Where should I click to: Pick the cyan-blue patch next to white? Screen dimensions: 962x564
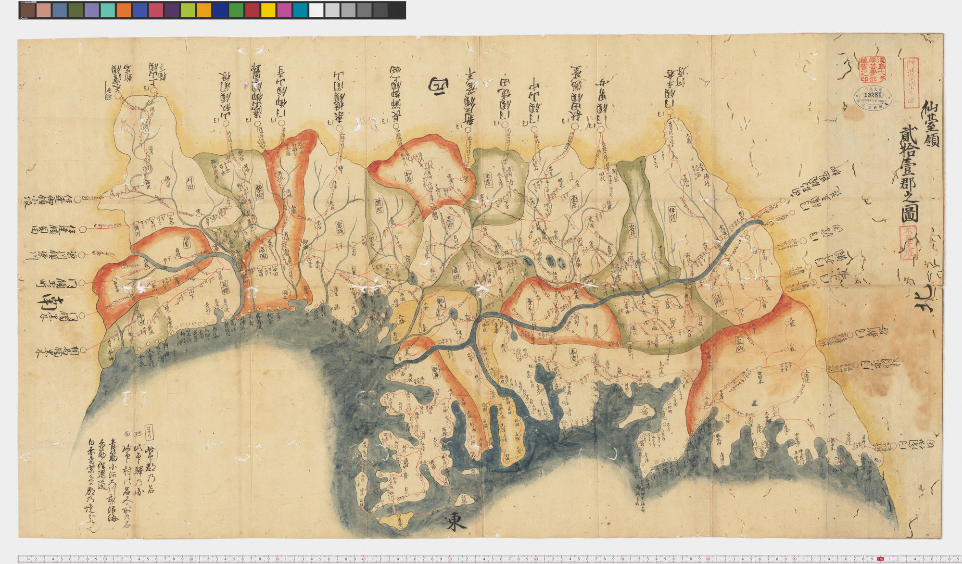[x=300, y=10]
